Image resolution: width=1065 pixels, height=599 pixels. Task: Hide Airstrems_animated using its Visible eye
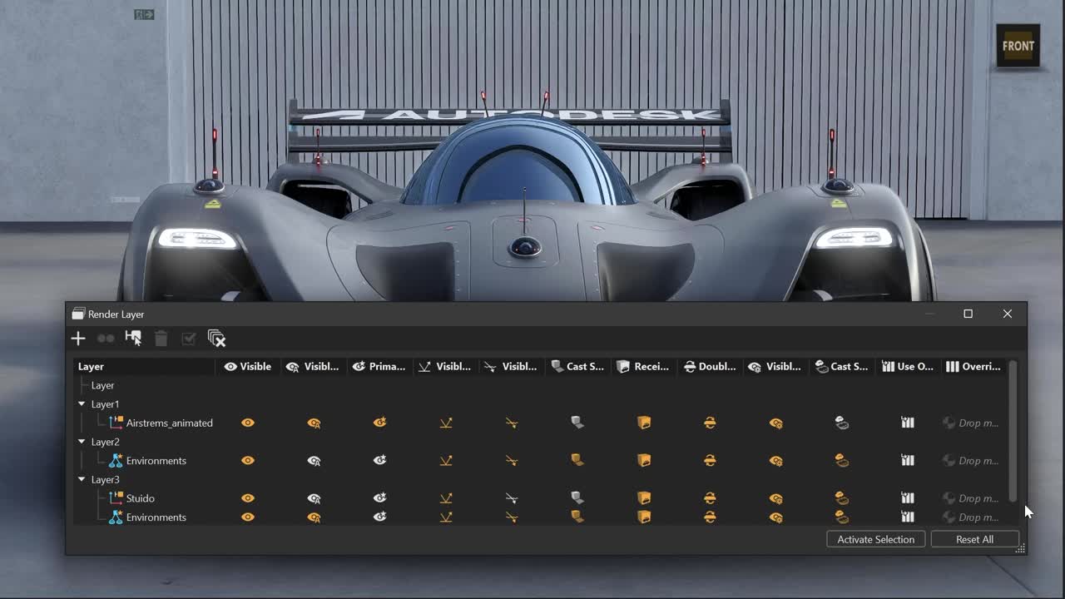(248, 423)
